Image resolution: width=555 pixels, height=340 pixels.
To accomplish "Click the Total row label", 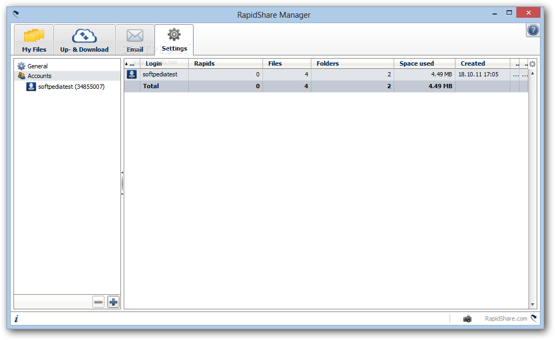I will (x=151, y=86).
